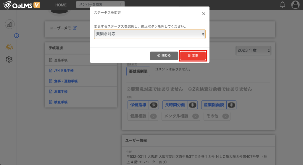This screenshot has width=303, height=165.
Task: Open the お薬手帳 link
Action: coord(61,92)
